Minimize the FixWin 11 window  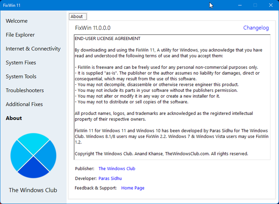pyautogui.click(x=240, y=5)
